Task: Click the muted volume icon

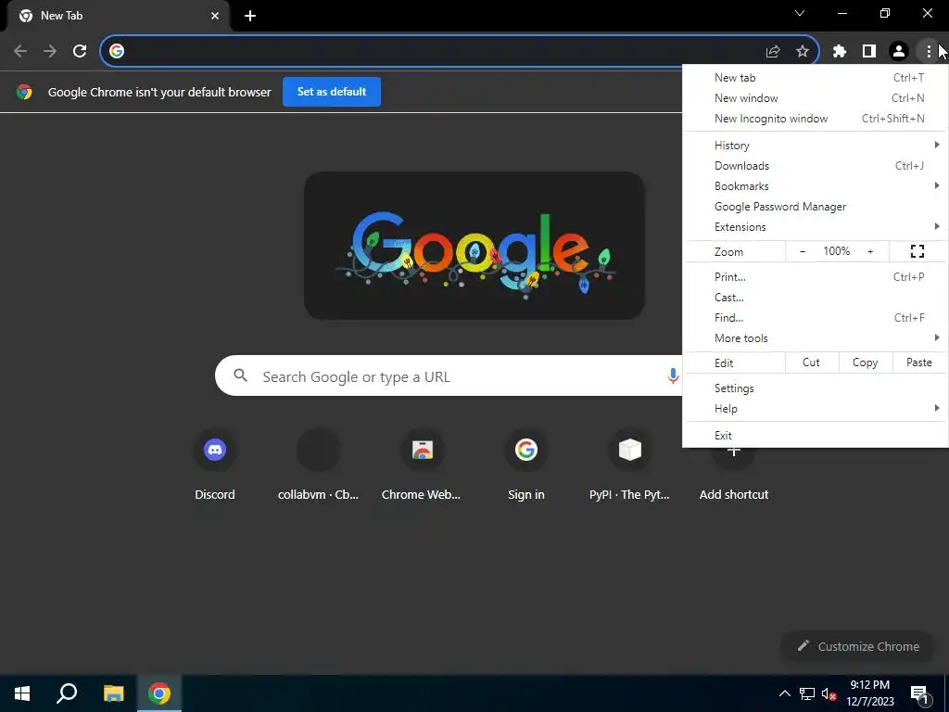Action: [x=829, y=693]
